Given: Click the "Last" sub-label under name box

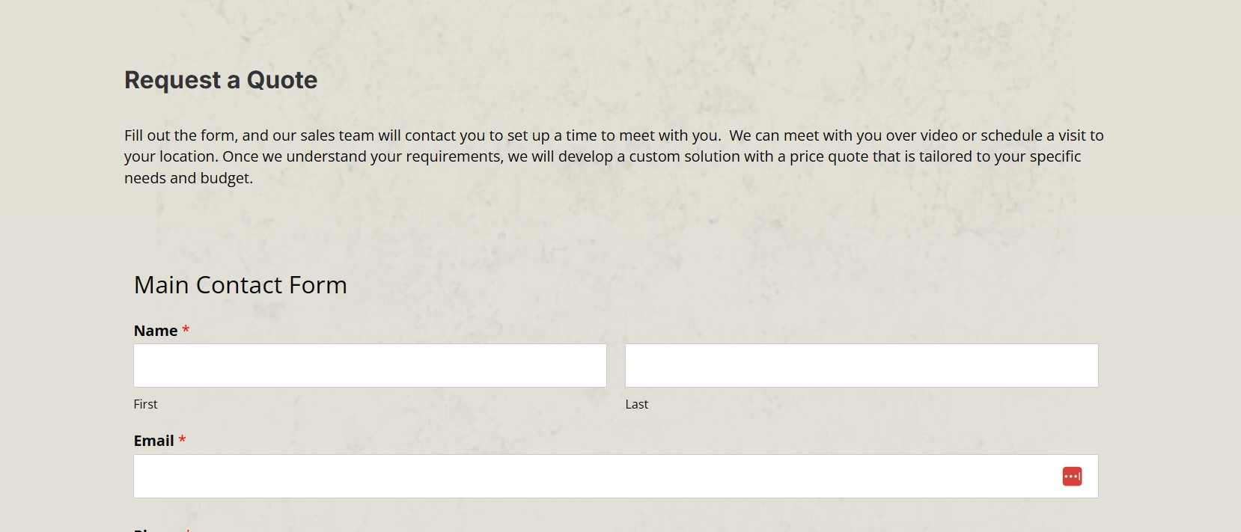Looking at the screenshot, I should 636,404.
